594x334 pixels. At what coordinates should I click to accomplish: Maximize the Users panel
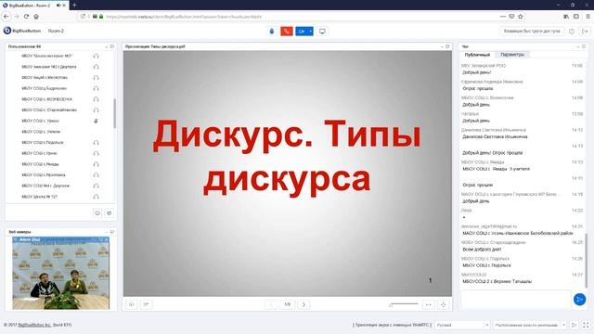[111, 46]
